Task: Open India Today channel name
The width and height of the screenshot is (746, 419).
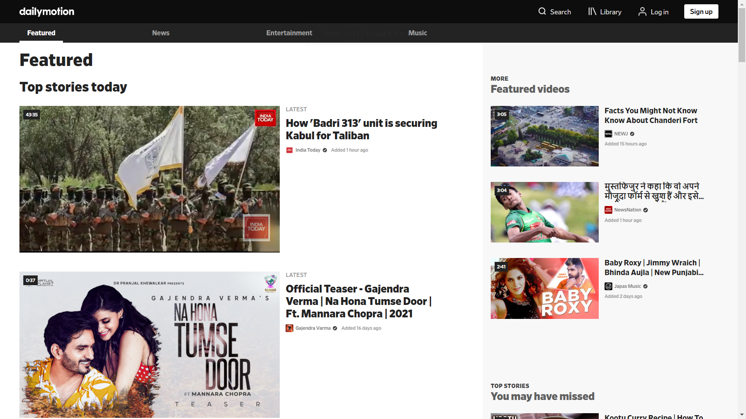Action: tap(308, 150)
